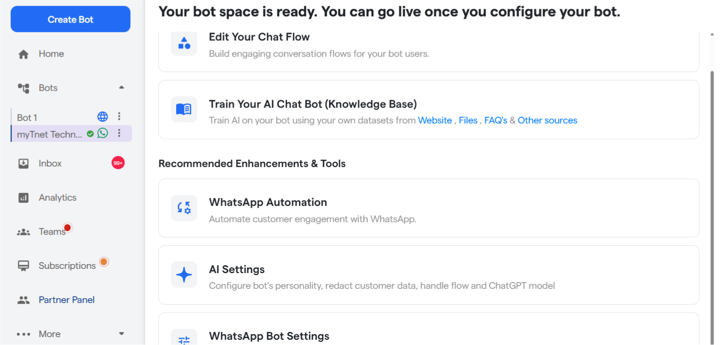Open the three-dot menu for Bot 1
The height and width of the screenshot is (345, 725).
pyautogui.click(x=119, y=117)
